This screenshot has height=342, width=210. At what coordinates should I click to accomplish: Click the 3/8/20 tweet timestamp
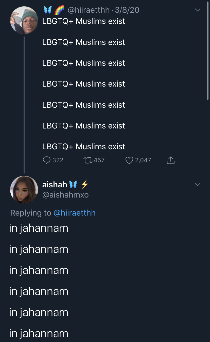click(127, 10)
